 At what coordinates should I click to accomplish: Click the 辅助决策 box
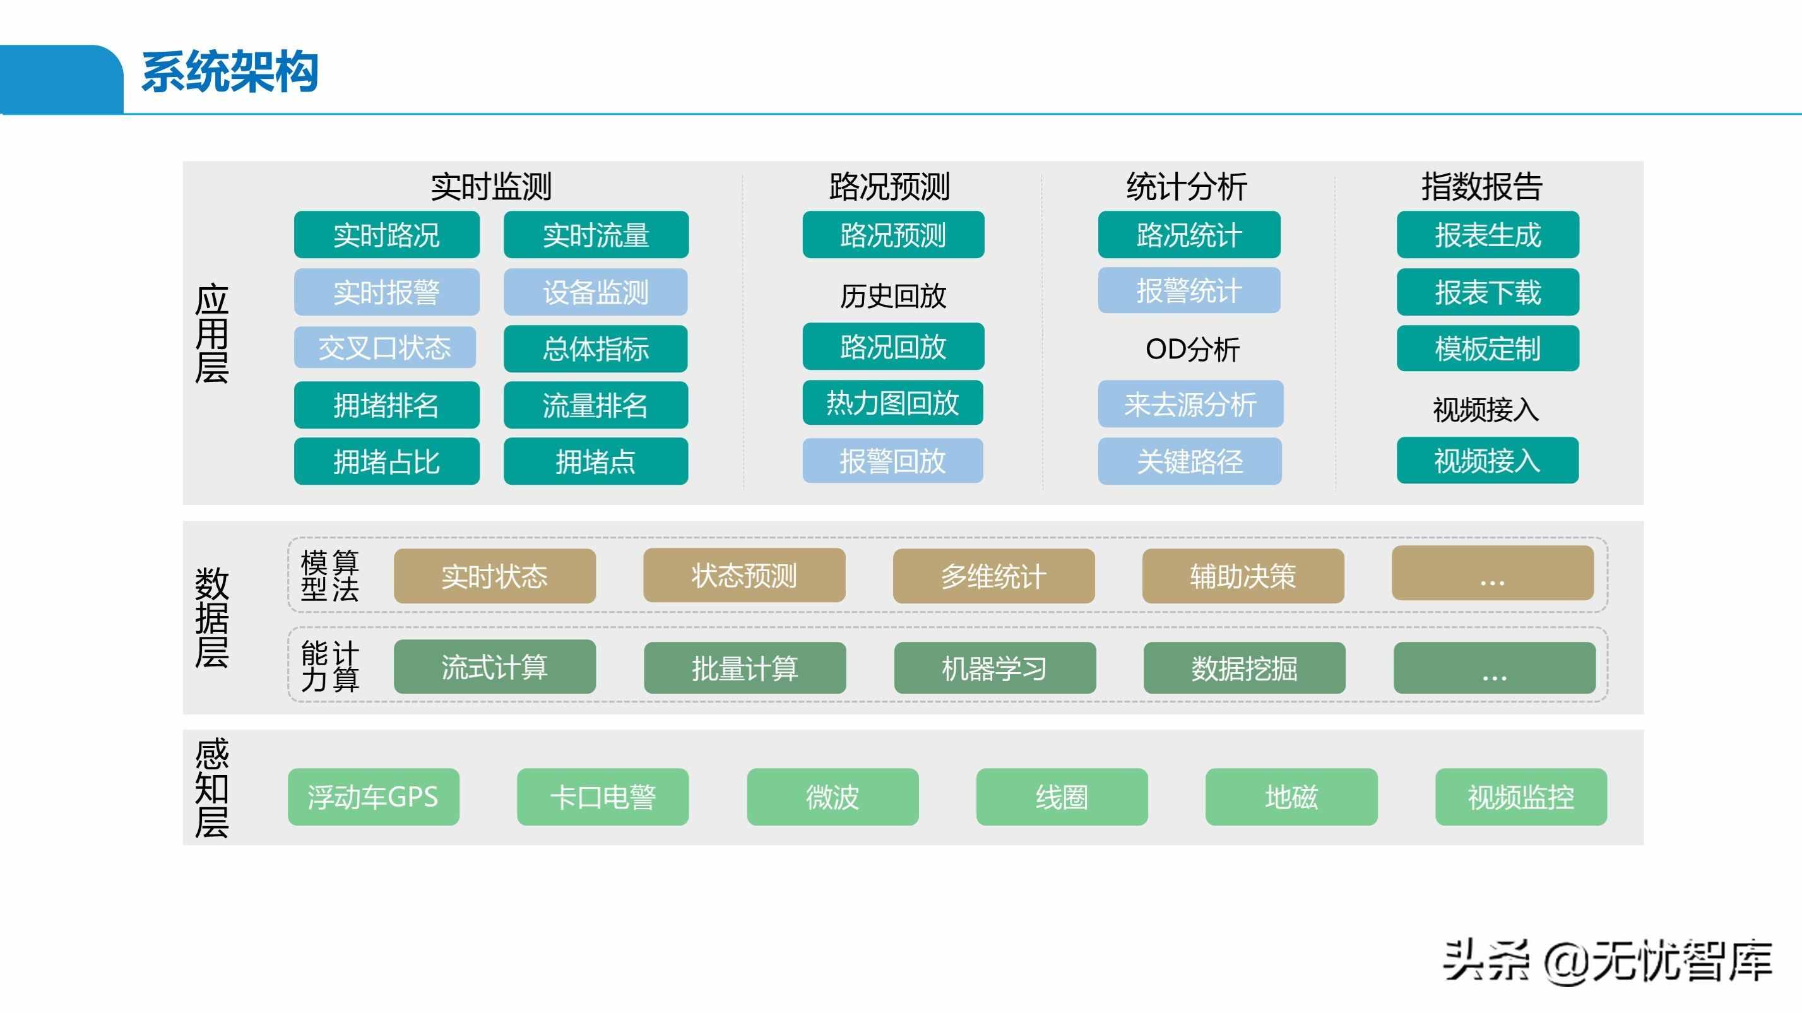(1243, 576)
